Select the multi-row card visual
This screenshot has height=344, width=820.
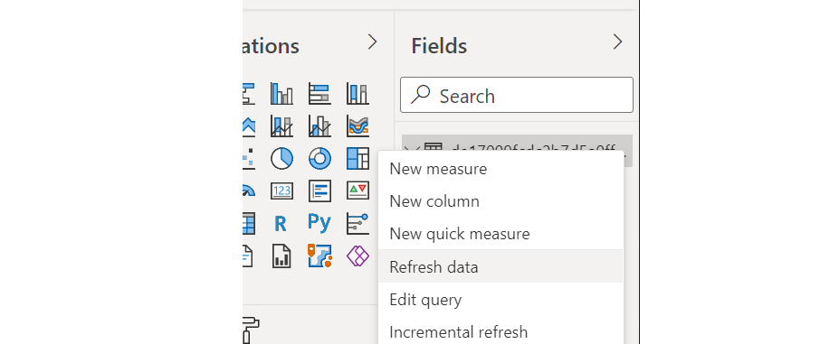(319, 191)
